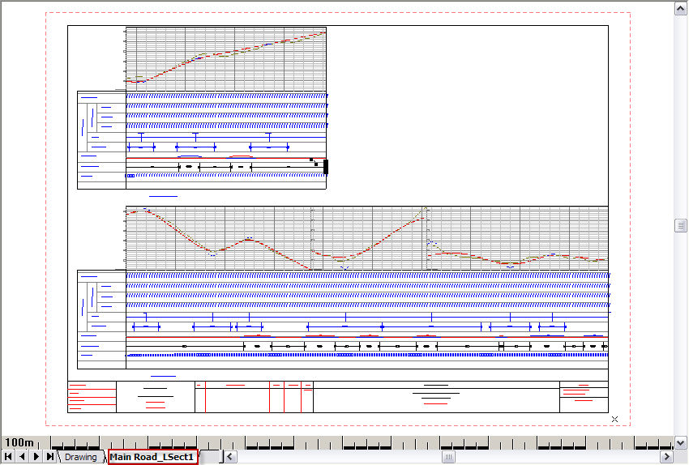Click the 100m scale bar label
Viewport: 689px width, 465px height.
coord(19,442)
